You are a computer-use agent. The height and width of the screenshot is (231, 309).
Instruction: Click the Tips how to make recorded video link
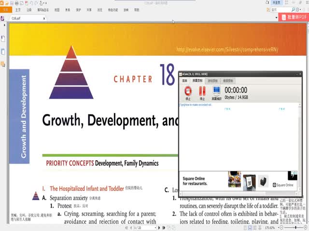196,104
